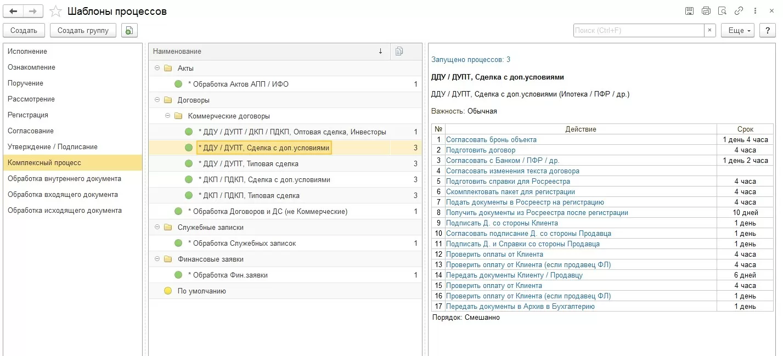Click the forward navigation arrow

(x=33, y=11)
